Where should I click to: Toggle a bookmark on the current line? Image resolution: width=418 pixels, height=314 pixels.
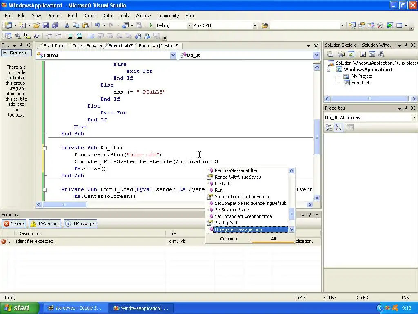coord(91,36)
